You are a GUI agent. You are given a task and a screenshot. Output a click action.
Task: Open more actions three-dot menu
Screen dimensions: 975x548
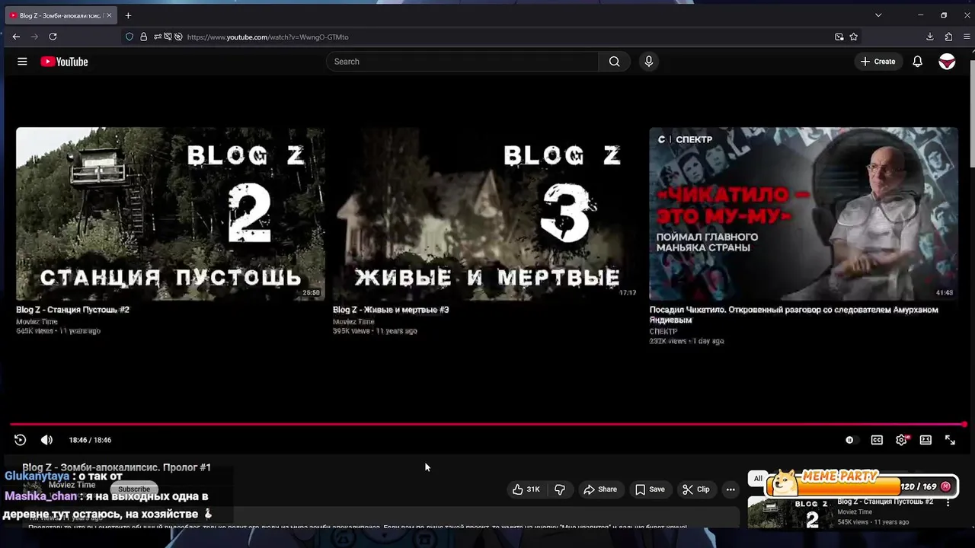pyautogui.click(x=730, y=489)
